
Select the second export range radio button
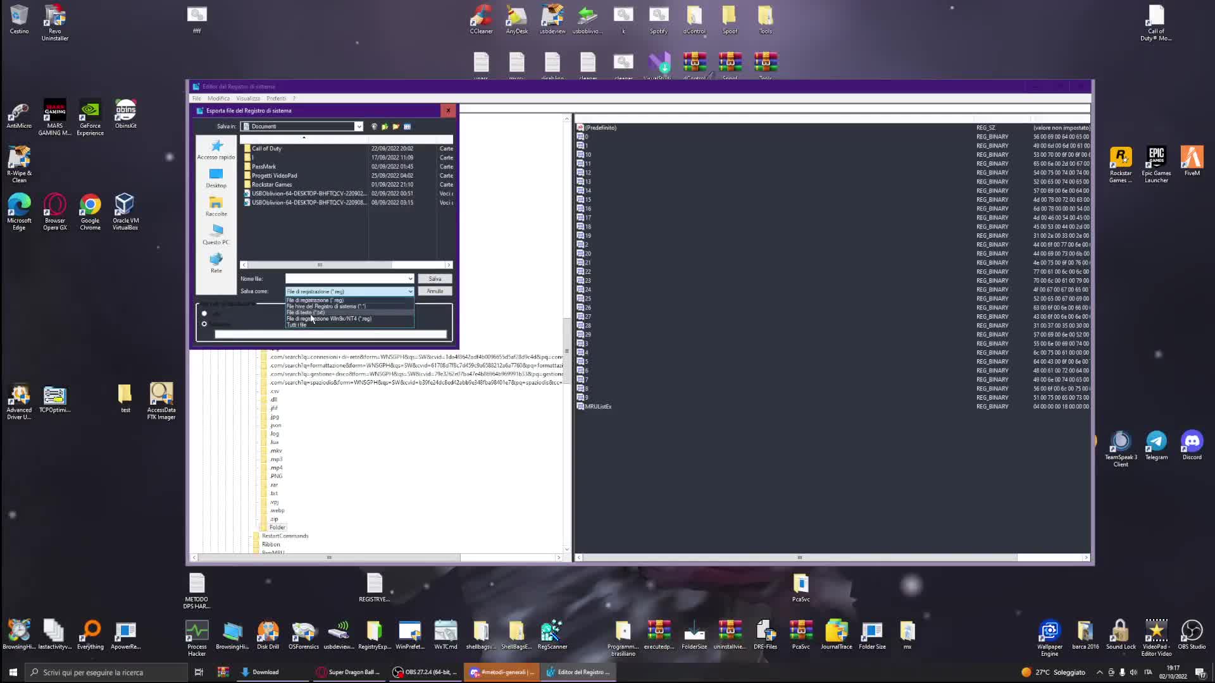tap(204, 324)
